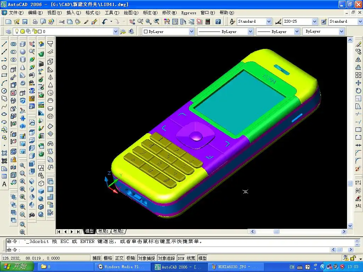
Task: Click the horizontal scrollbar thumb
Action: point(277,231)
